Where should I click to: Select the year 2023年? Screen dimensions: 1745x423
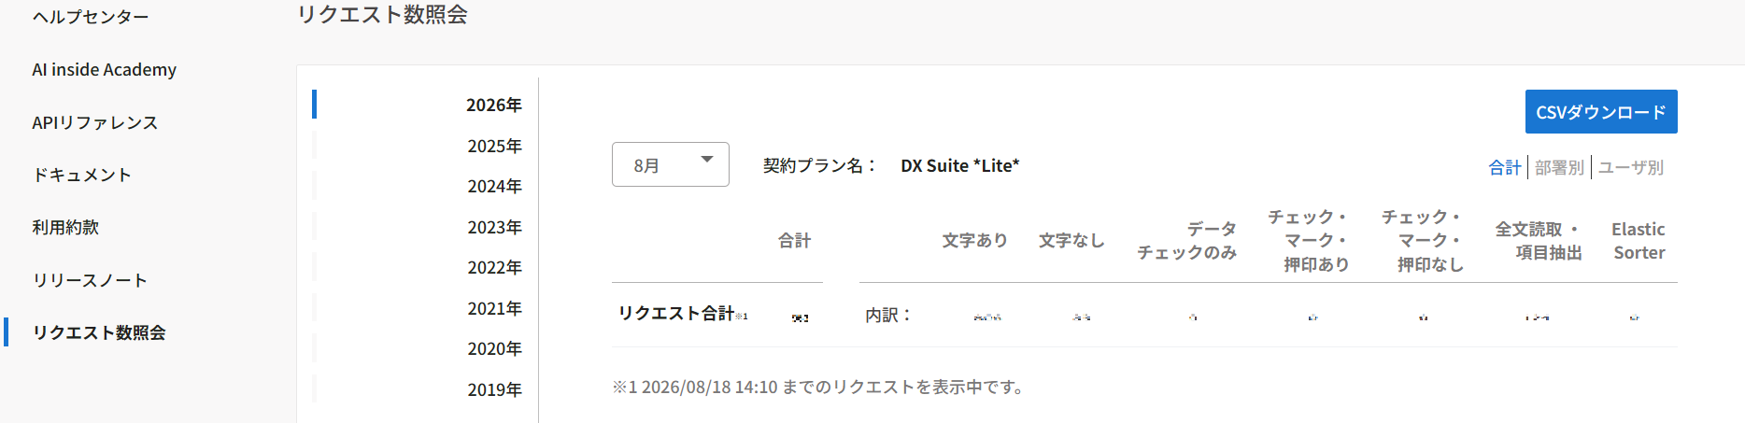point(494,227)
